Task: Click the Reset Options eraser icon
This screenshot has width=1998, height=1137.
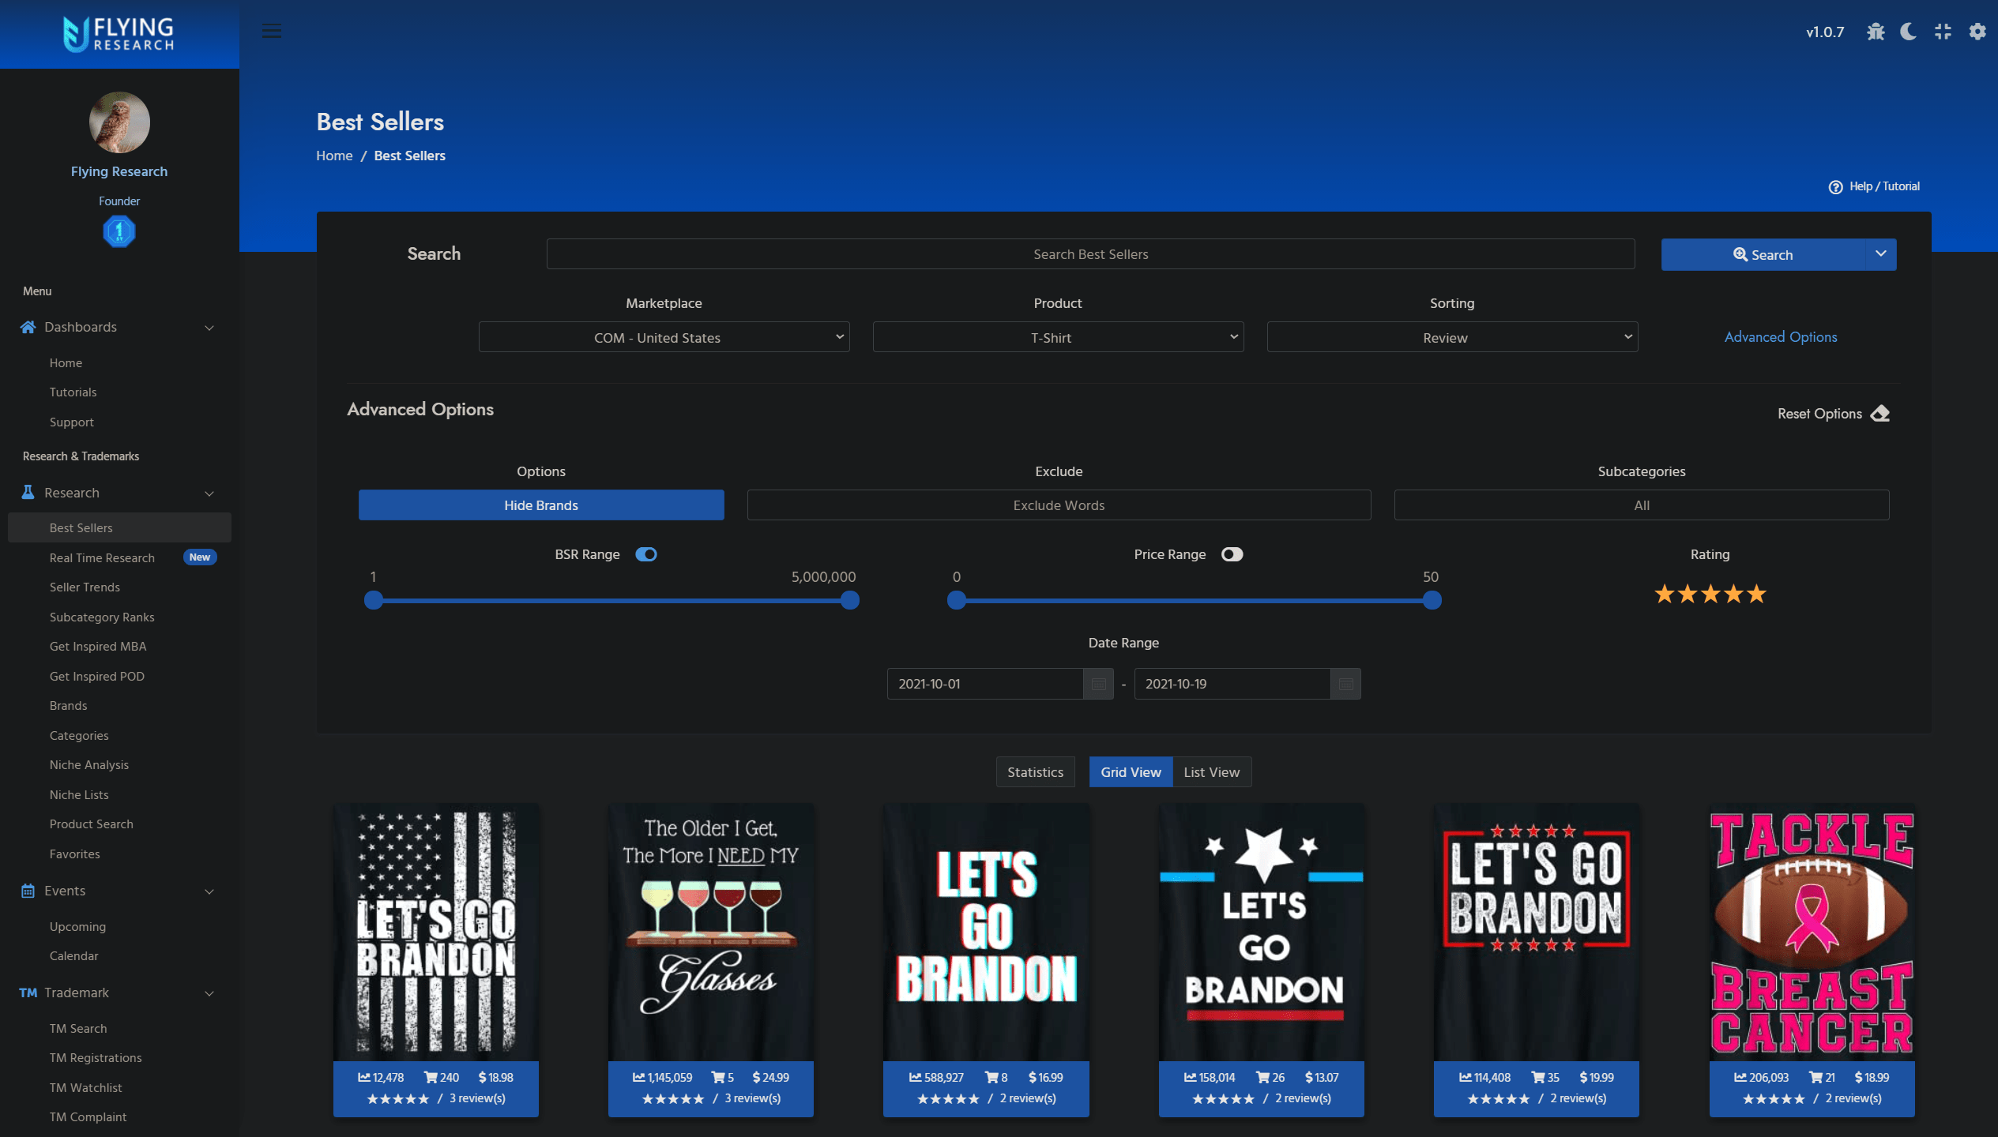Action: coord(1881,414)
